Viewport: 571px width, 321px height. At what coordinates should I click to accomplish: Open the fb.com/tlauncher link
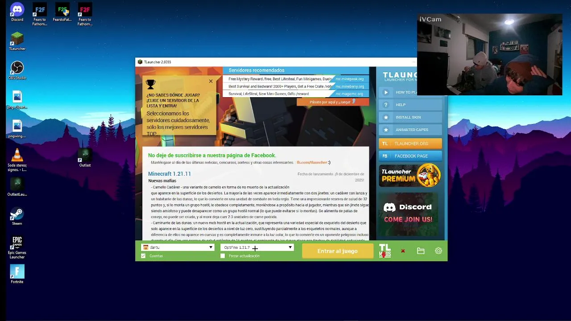pos(312,162)
